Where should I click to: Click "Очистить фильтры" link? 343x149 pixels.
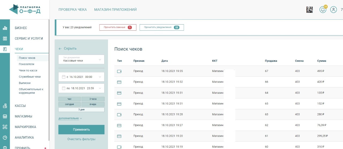coord(81,139)
